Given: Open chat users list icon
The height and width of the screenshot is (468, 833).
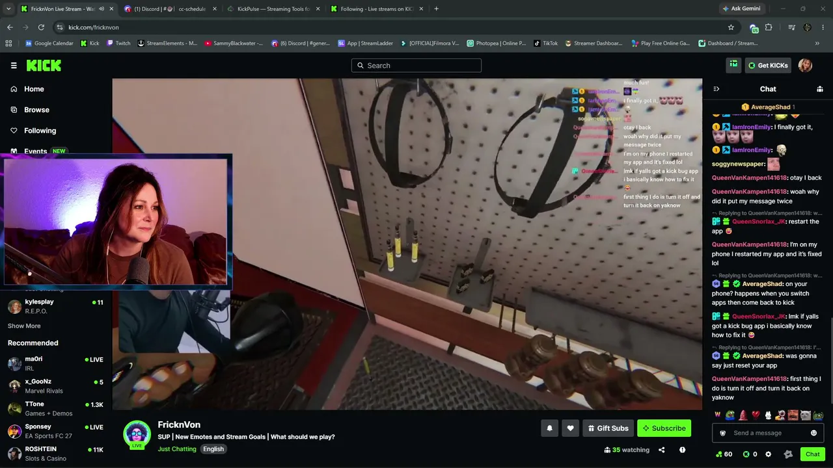Looking at the screenshot, I should pyautogui.click(x=820, y=89).
